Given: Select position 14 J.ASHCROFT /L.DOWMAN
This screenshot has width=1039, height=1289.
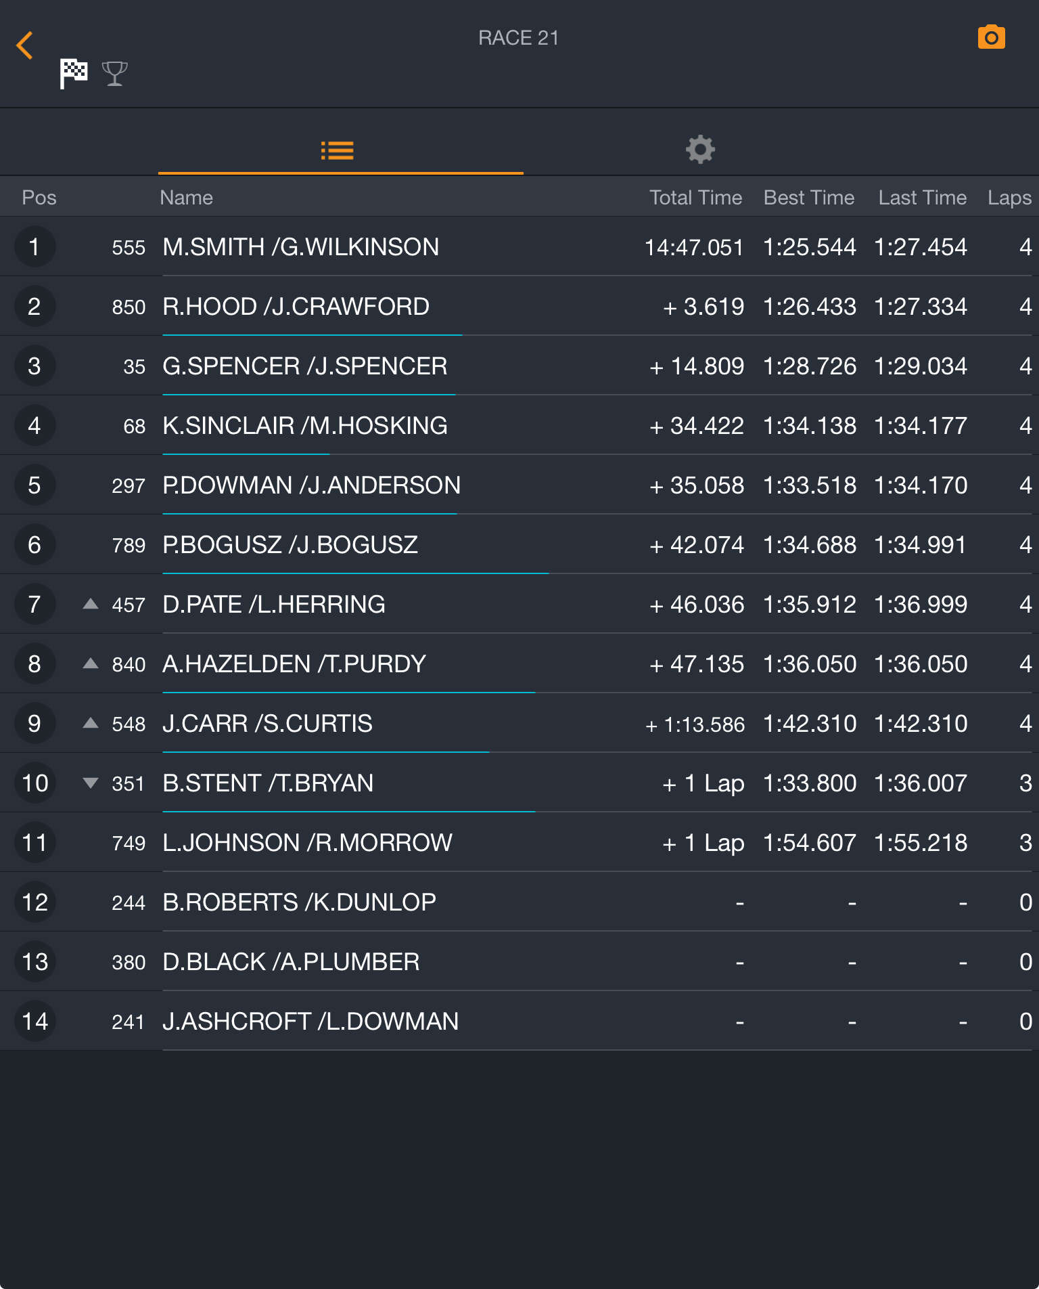Looking at the screenshot, I should click(x=519, y=1021).
